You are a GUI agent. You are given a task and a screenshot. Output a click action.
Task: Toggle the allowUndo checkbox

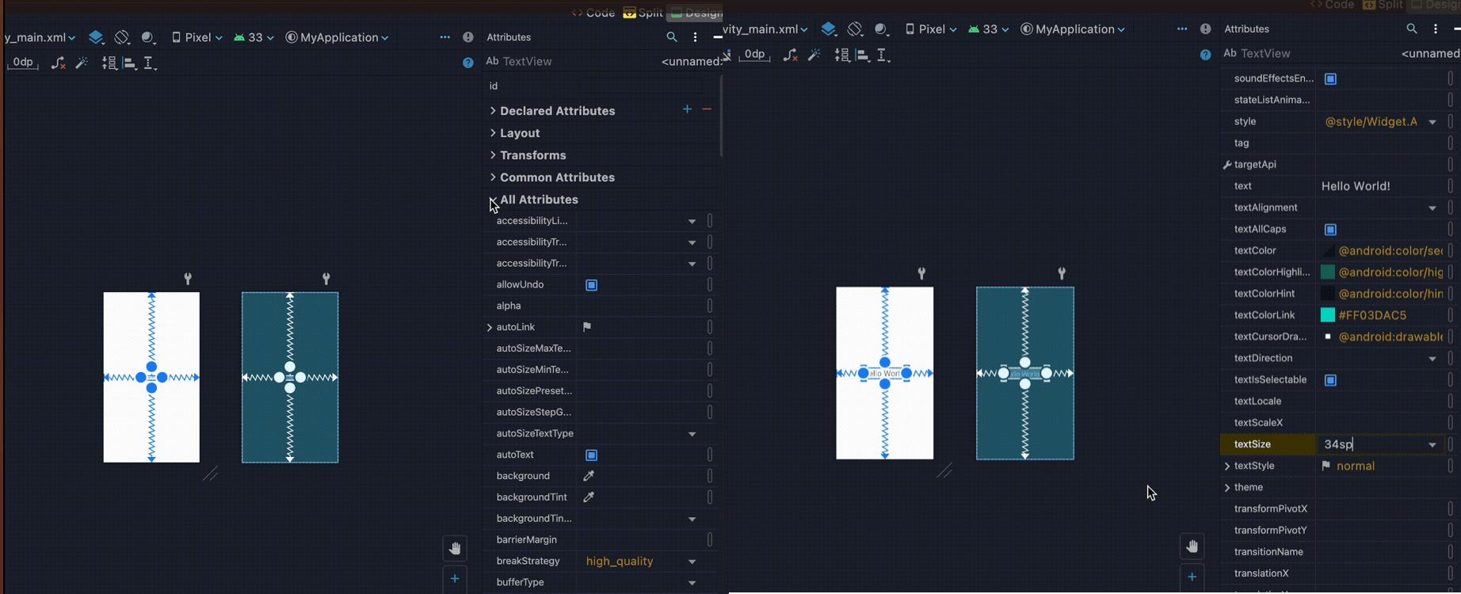coord(591,285)
